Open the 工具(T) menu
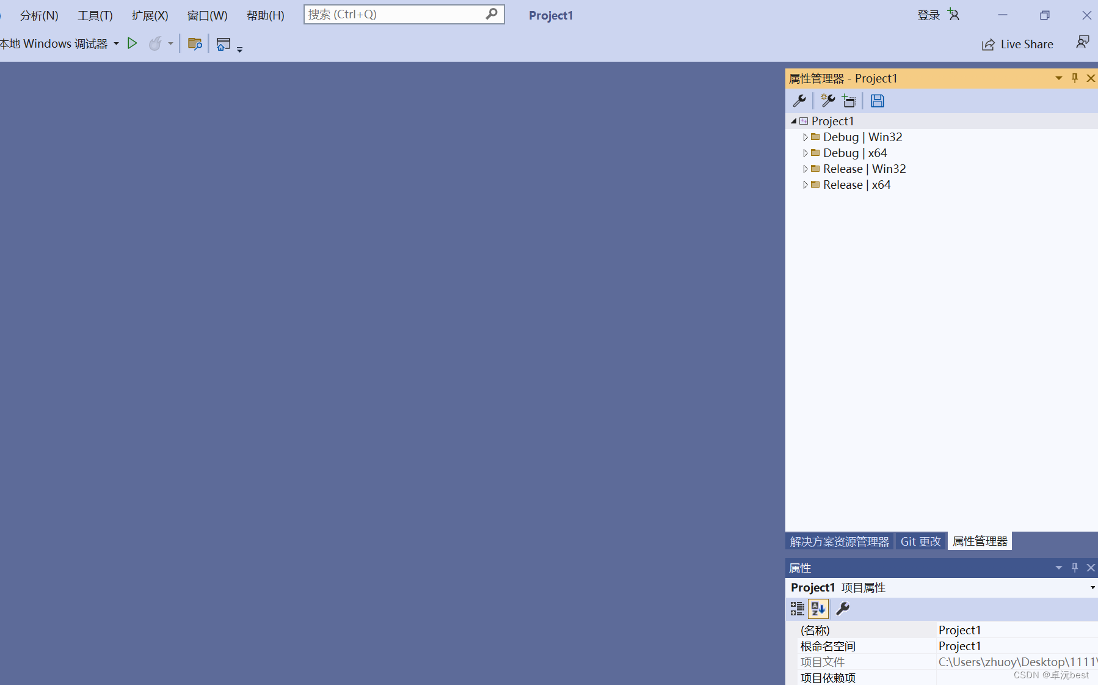The width and height of the screenshot is (1098, 685). click(95, 15)
